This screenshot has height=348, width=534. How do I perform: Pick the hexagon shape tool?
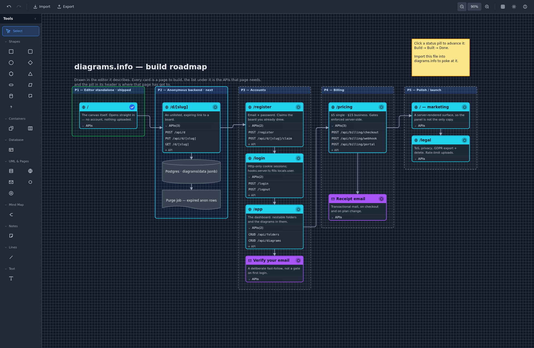(11, 74)
